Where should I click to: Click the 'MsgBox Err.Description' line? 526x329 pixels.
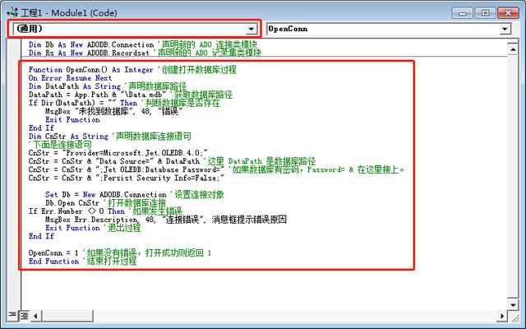(166, 220)
